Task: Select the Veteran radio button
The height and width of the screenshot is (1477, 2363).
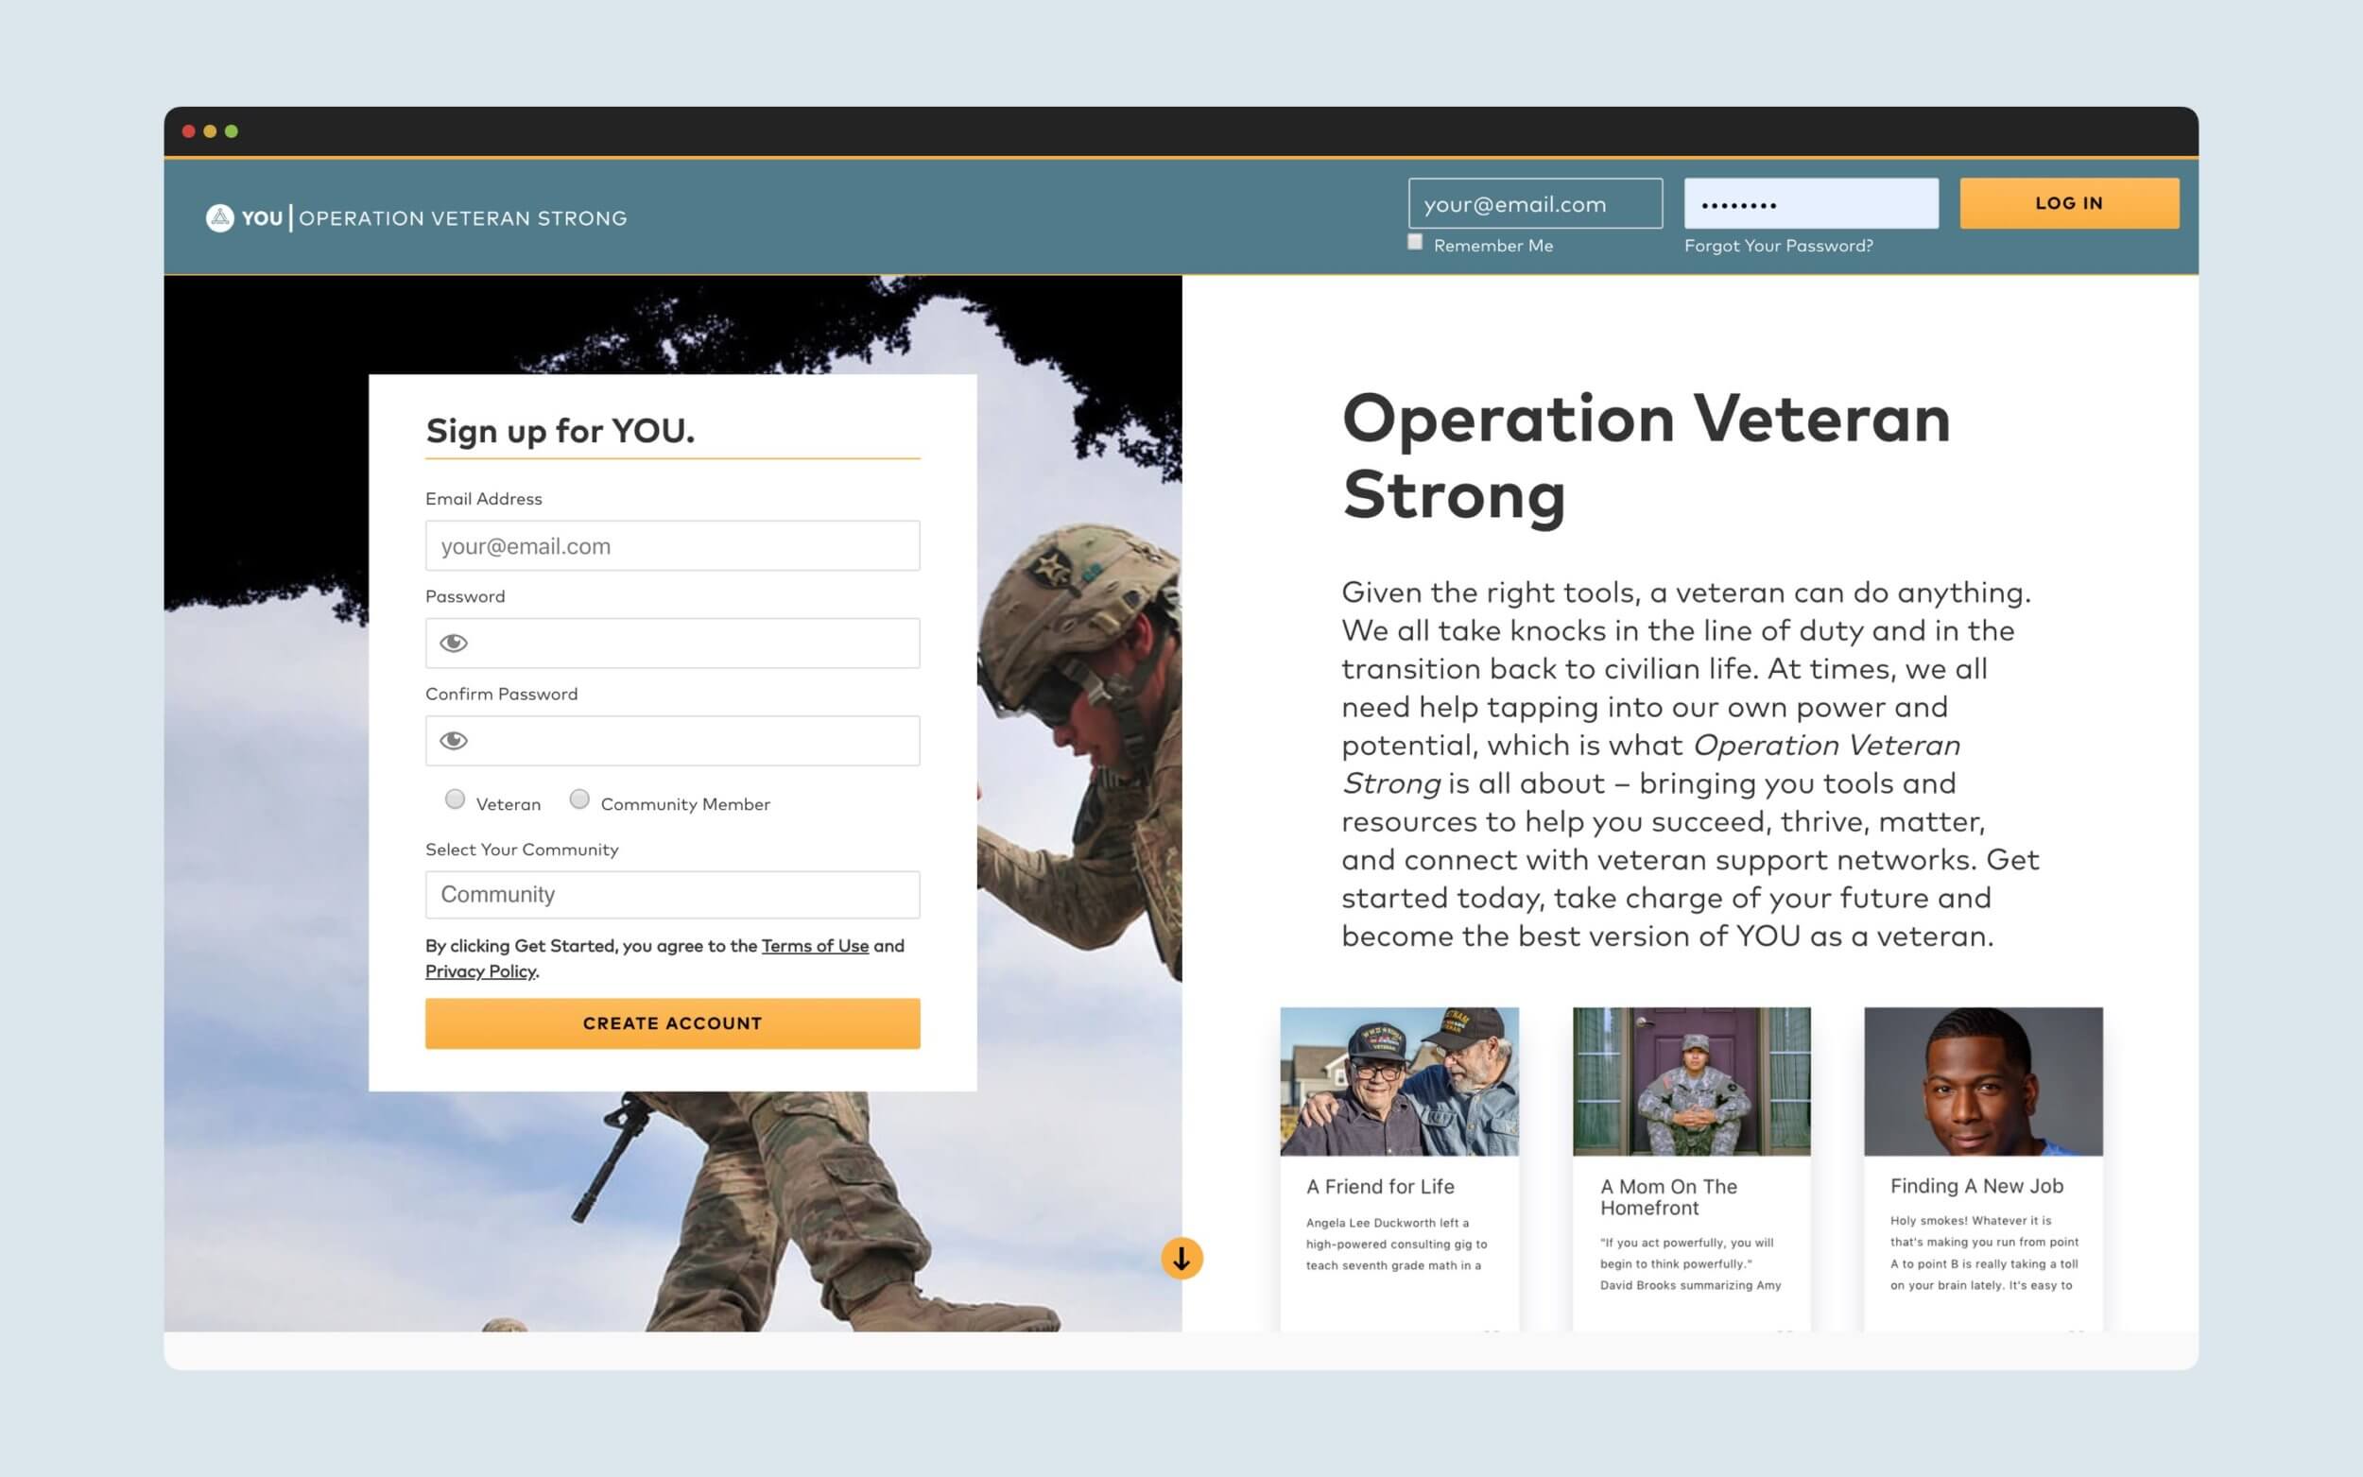Action: [456, 799]
